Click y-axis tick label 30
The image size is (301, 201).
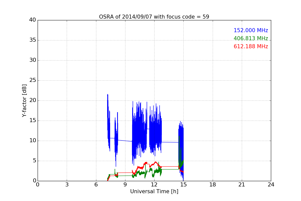[x=33, y=60]
